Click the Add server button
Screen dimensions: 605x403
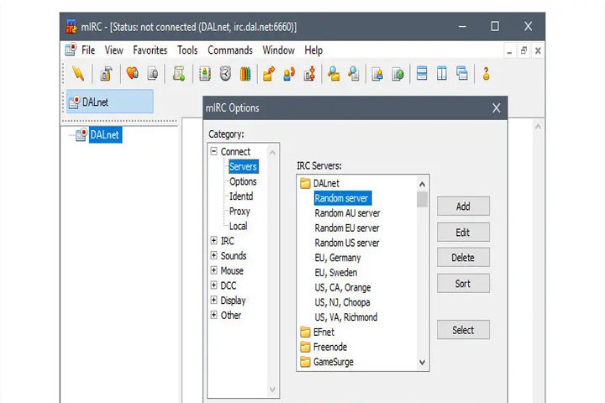[463, 207]
